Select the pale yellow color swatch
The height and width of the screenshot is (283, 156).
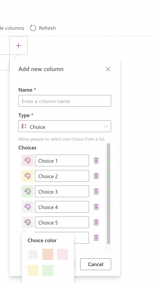33,270
